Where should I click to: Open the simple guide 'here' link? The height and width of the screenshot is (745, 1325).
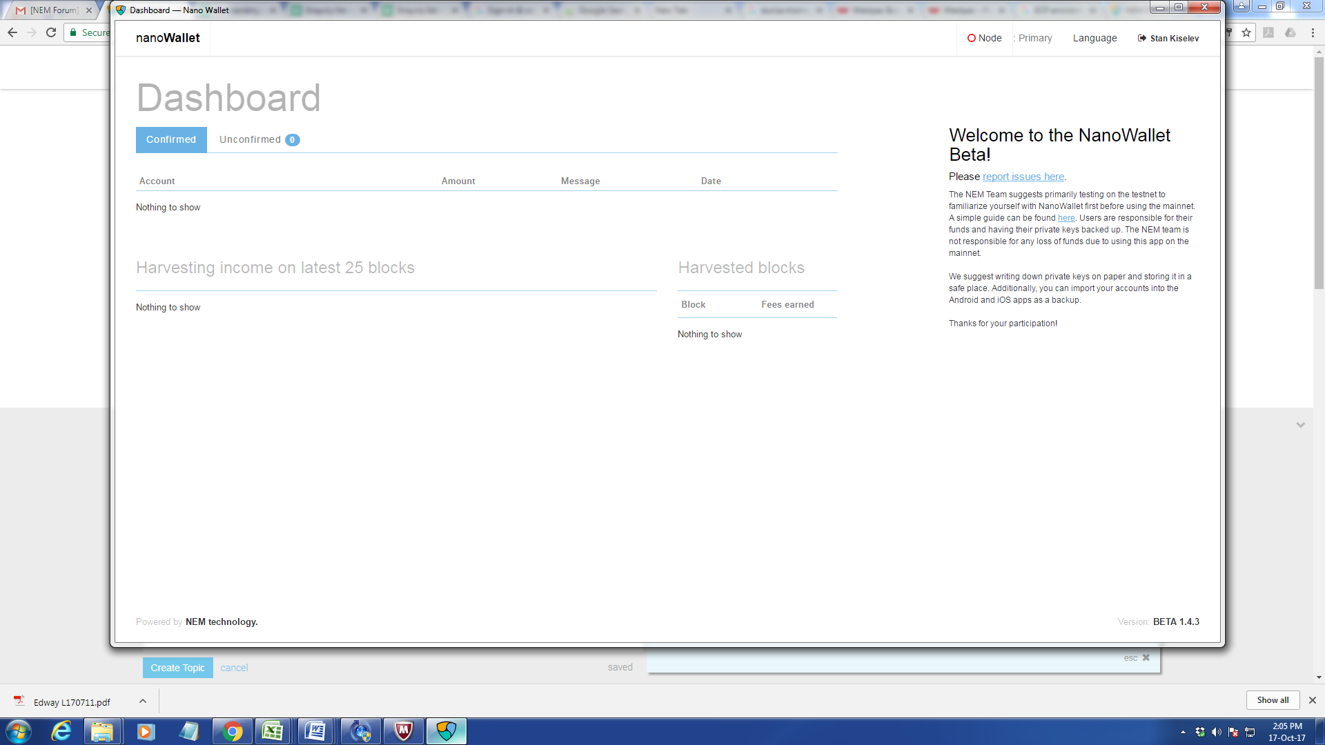point(1066,218)
